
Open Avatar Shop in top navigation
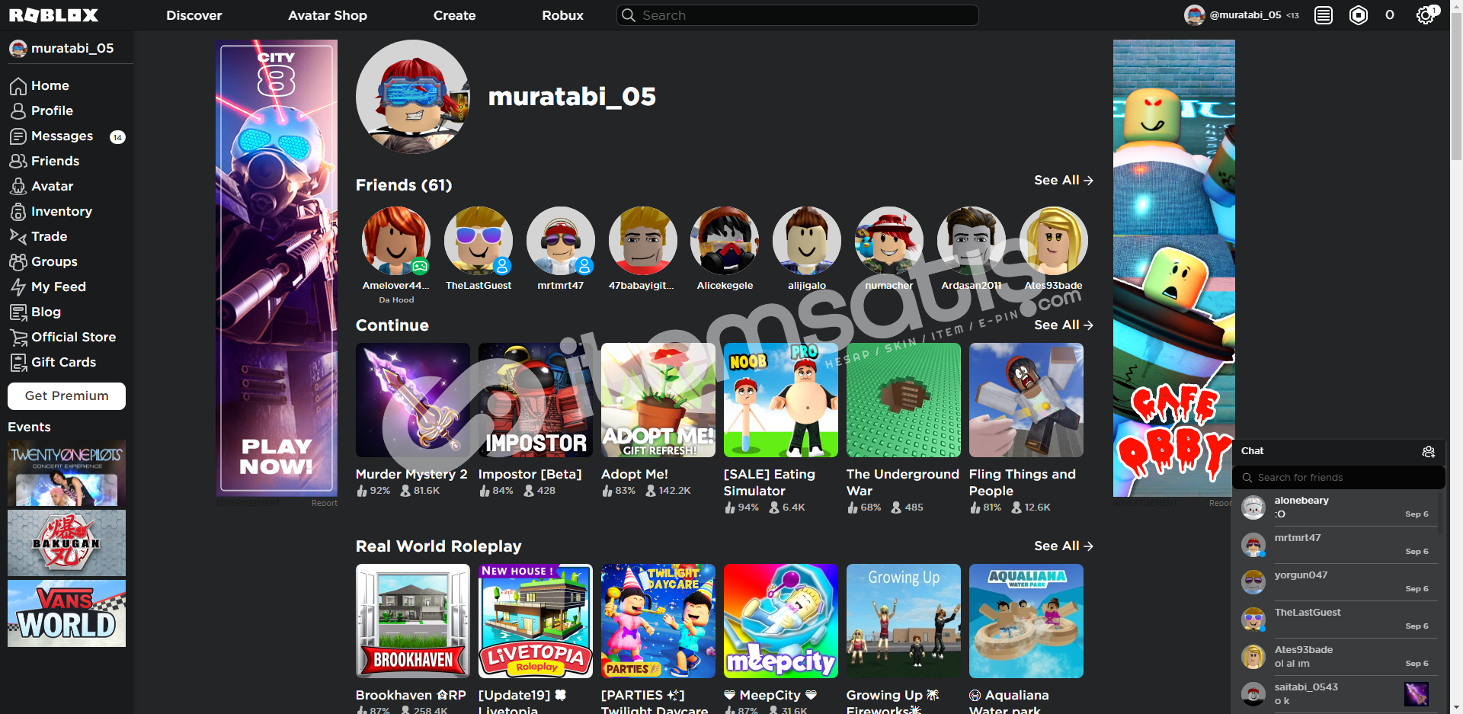(x=328, y=15)
